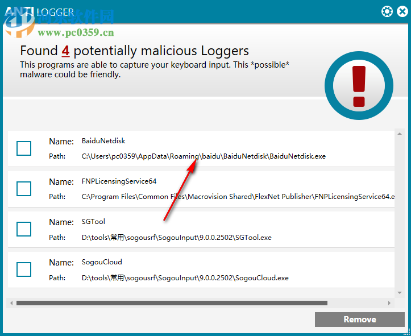Viewport: 411px width, 336px height.
Task: Click the 'Found 4 potentially malicious Loggers' heading
Action: click(135, 51)
